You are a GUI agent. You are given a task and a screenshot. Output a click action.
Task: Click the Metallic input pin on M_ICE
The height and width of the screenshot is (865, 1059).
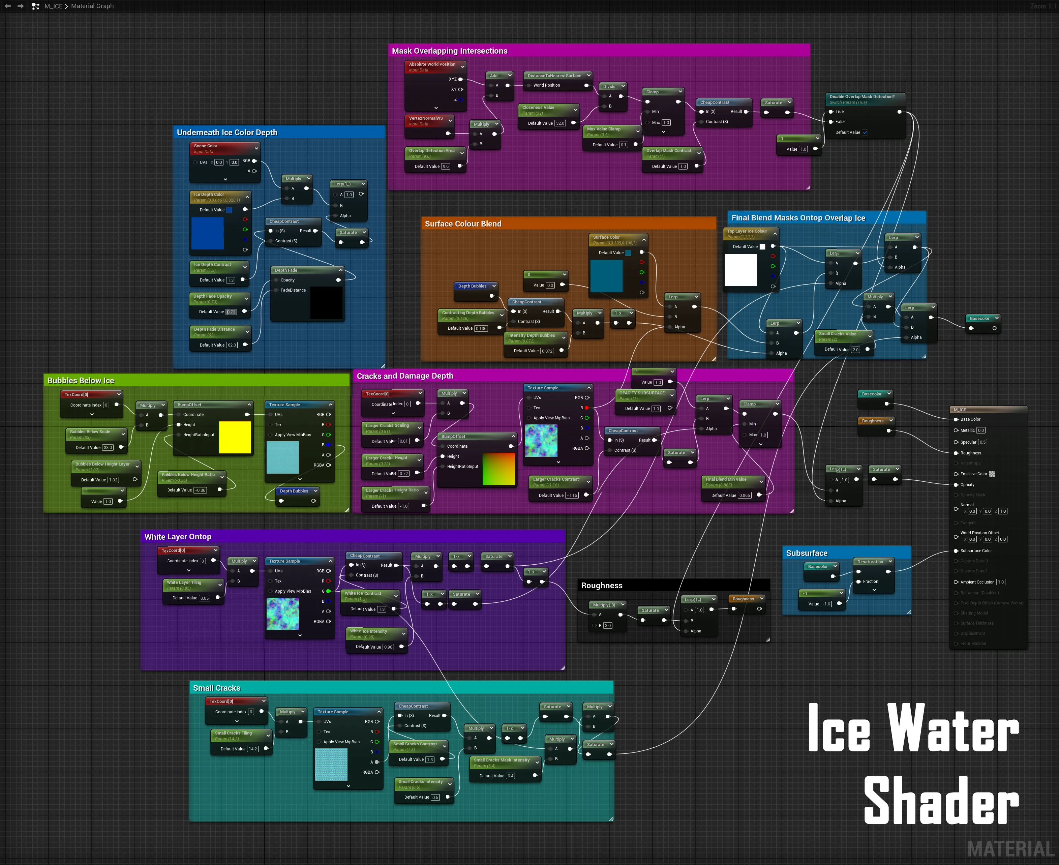pyautogui.click(x=956, y=430)
